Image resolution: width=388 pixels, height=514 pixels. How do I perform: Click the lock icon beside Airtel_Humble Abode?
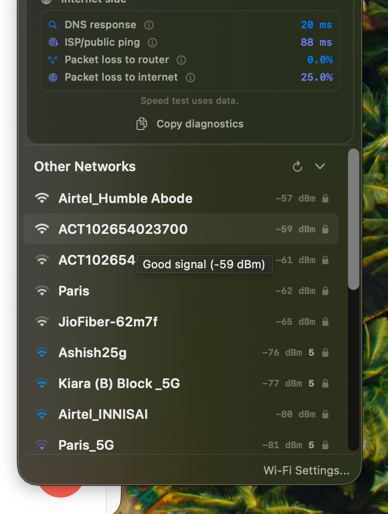click(x=325, y=198)
